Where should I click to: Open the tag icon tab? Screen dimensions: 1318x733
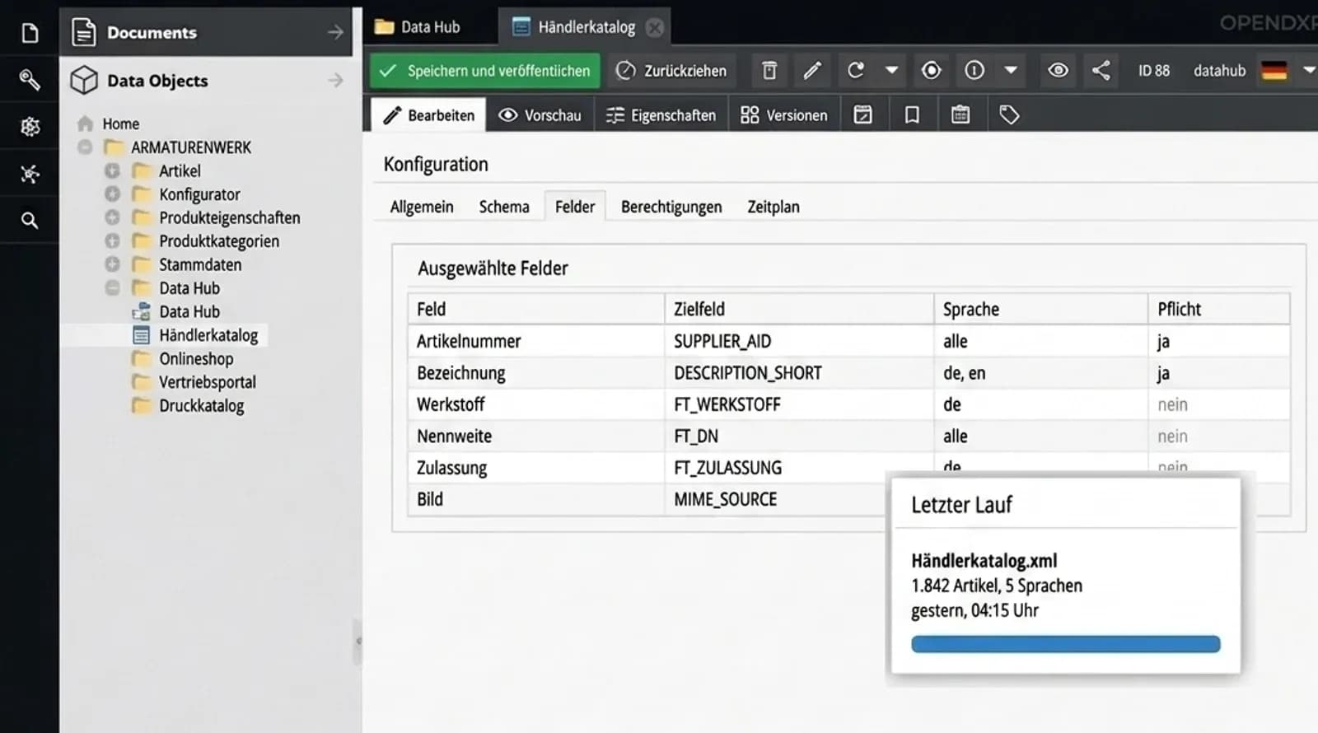(1009, 115)
